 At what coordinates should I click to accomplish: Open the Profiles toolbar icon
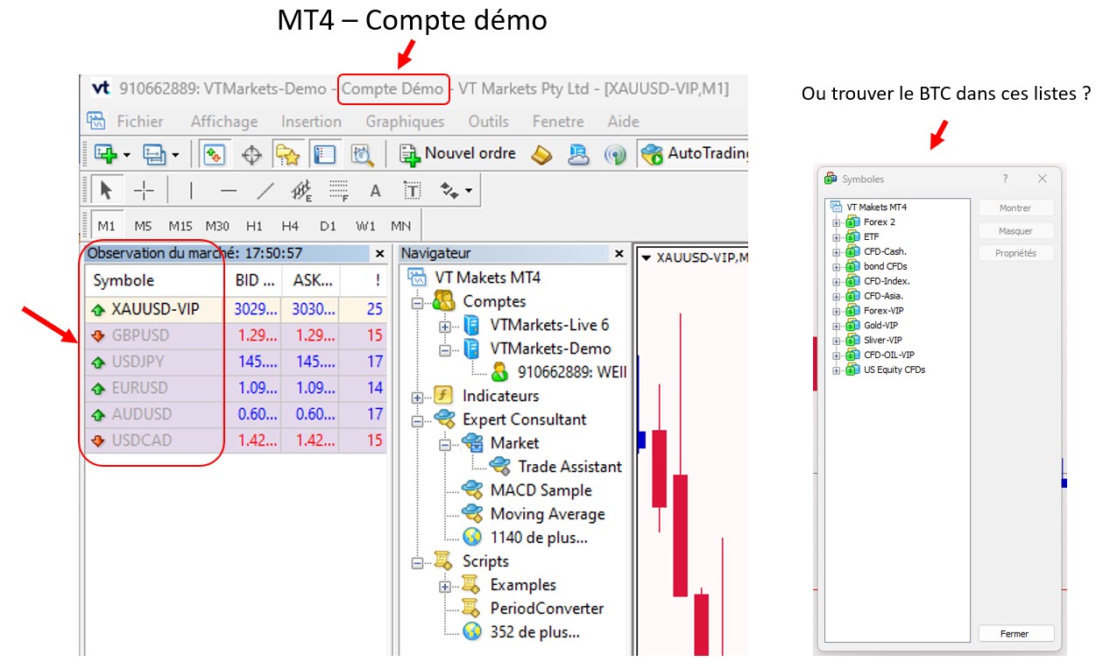(x=154, y=155)
